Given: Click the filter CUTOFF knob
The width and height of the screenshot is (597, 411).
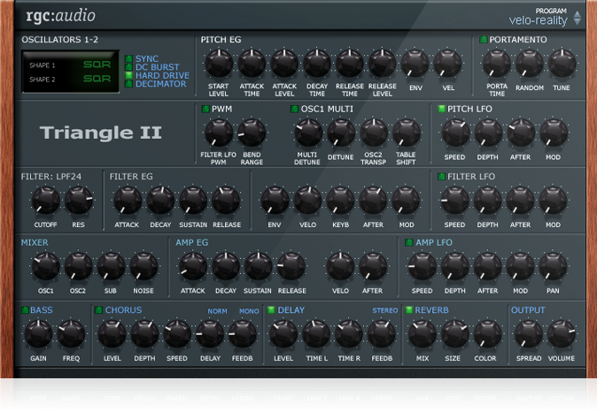Looking at the screenshot, I should (46, 200).
